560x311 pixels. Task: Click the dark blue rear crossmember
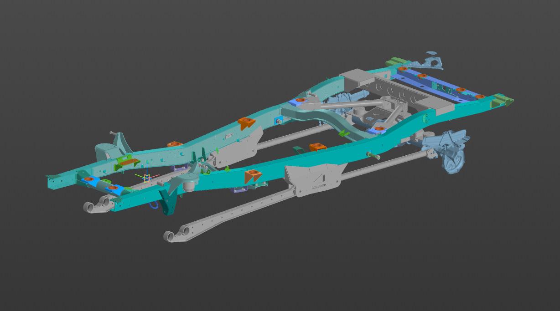[x=438, y=85]
